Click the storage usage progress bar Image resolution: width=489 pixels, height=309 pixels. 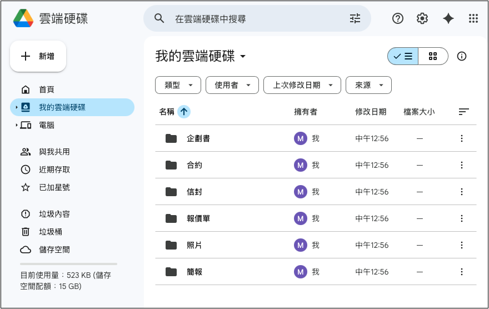tap(68, 263)
